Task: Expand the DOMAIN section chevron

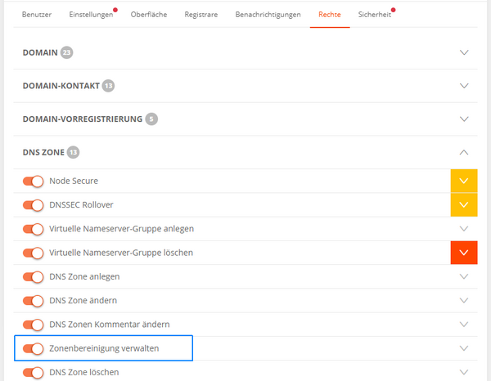Action: [x=464, y=52]
